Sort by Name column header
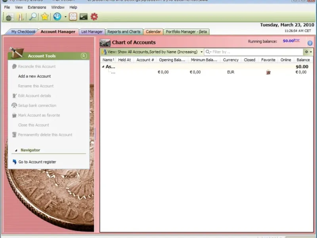 tap(108, 60)
